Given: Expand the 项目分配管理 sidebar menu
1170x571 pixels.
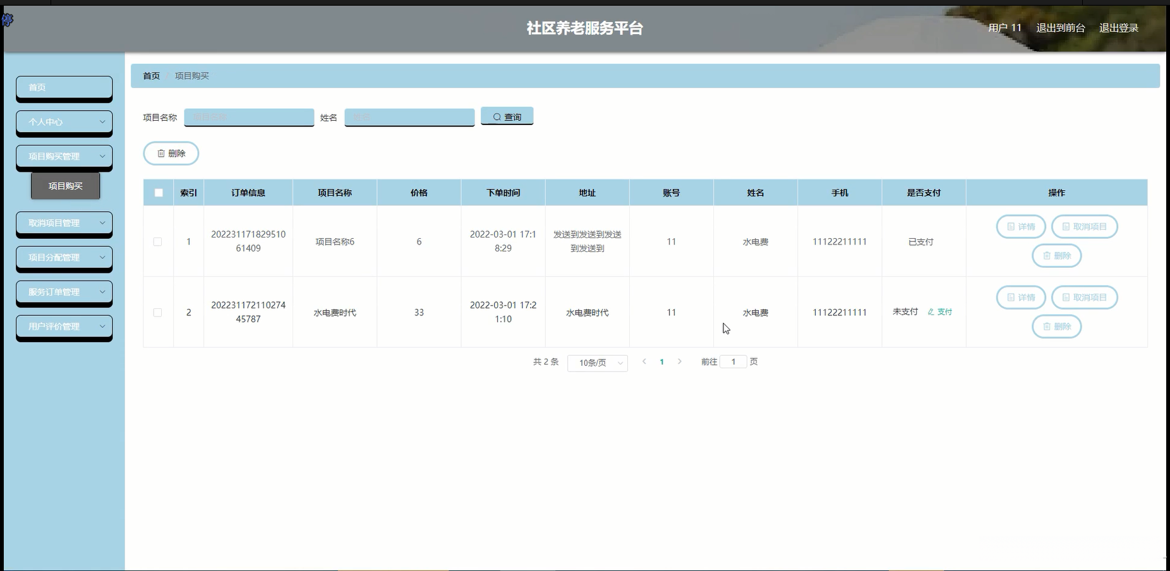Looking at the screenshot, I should 64,258.
